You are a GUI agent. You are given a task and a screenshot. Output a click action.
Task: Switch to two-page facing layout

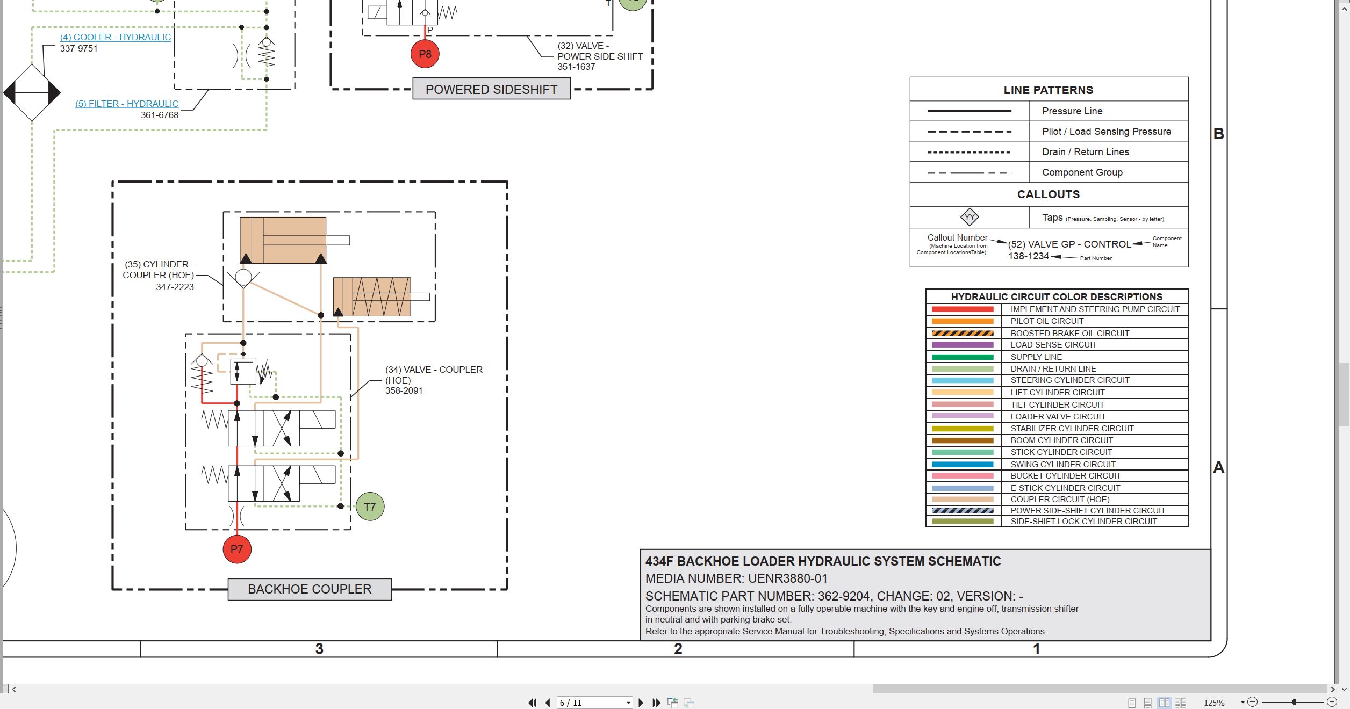[1164, 703]
